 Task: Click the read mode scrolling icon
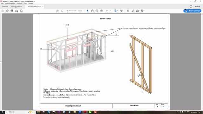121,11
